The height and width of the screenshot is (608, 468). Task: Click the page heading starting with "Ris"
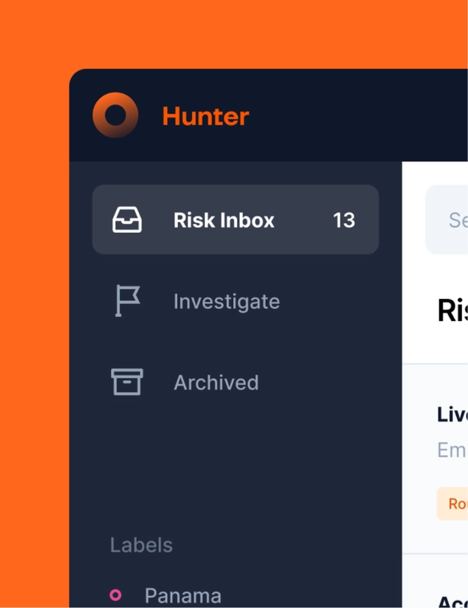pyautogui.click(x=452, y=311)
